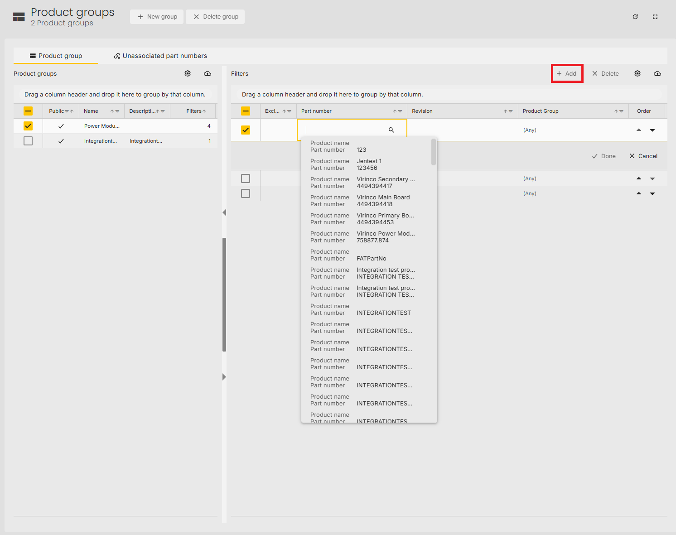Check the Integrationt... group row checkbox
The image size is (676, 535).
(28, 141)
